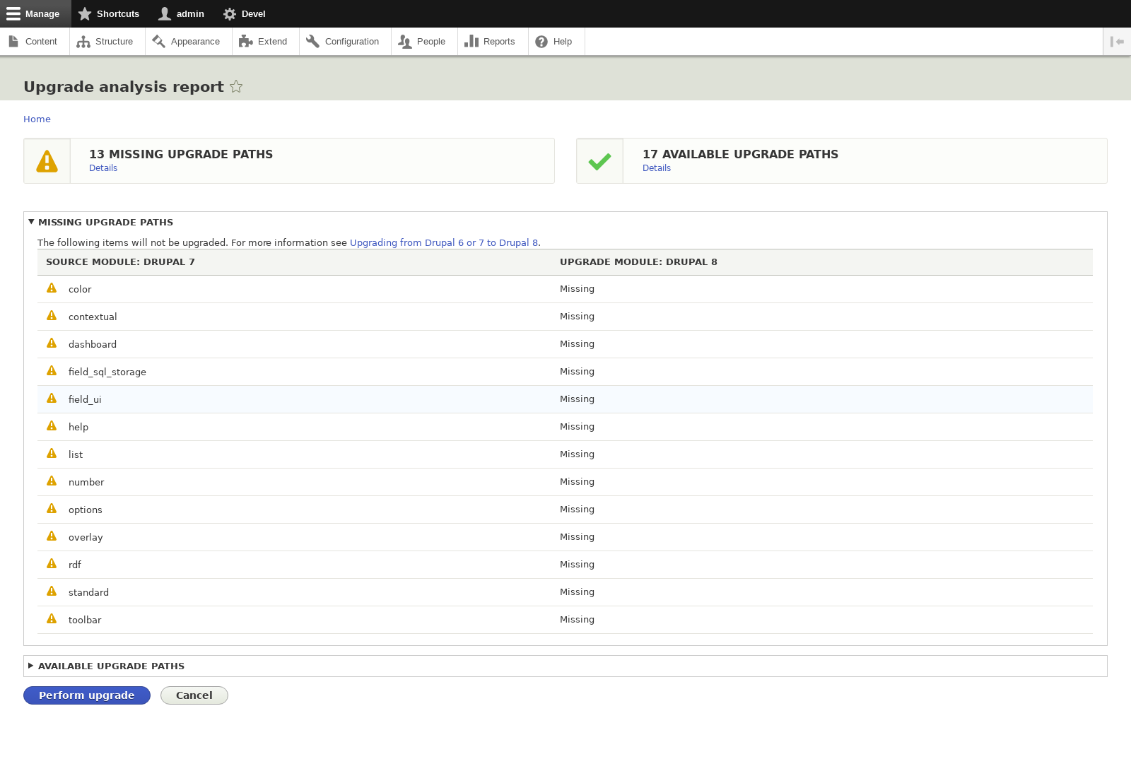Viewport: 1131px width, 771px height.
Task: Toggle toolbar orientation with the arrow icon
Action: click(1117, 42)
